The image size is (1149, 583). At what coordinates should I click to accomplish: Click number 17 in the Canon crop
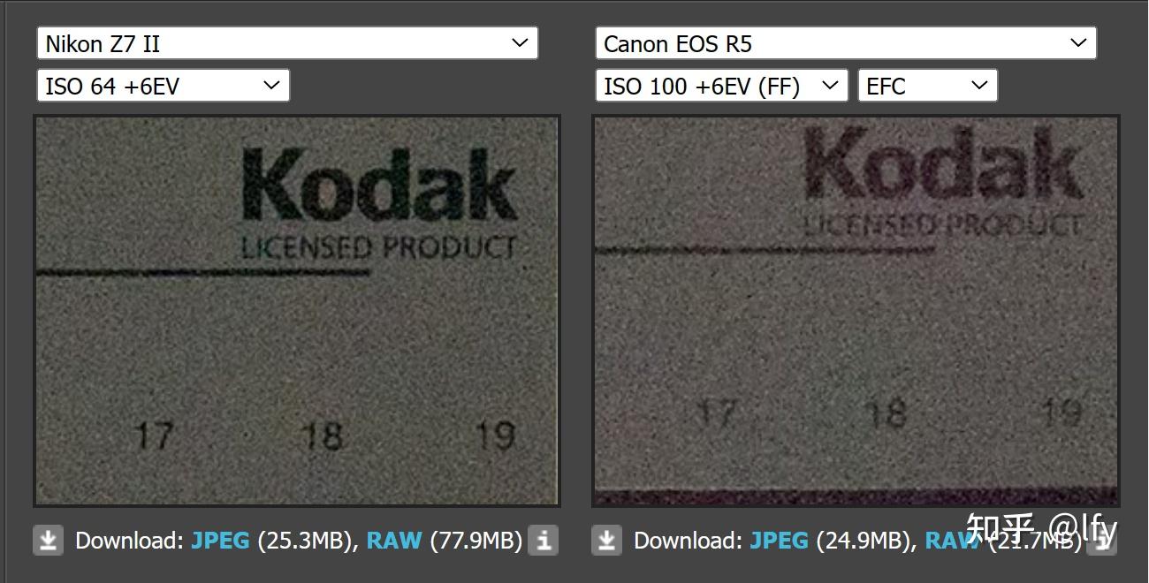(x=716, y=413)
